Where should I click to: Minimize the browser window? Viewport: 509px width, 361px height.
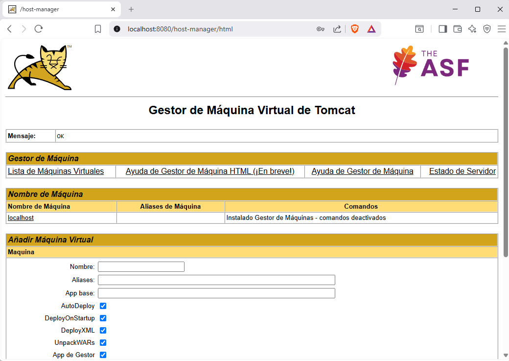click(x=455, y=9)
